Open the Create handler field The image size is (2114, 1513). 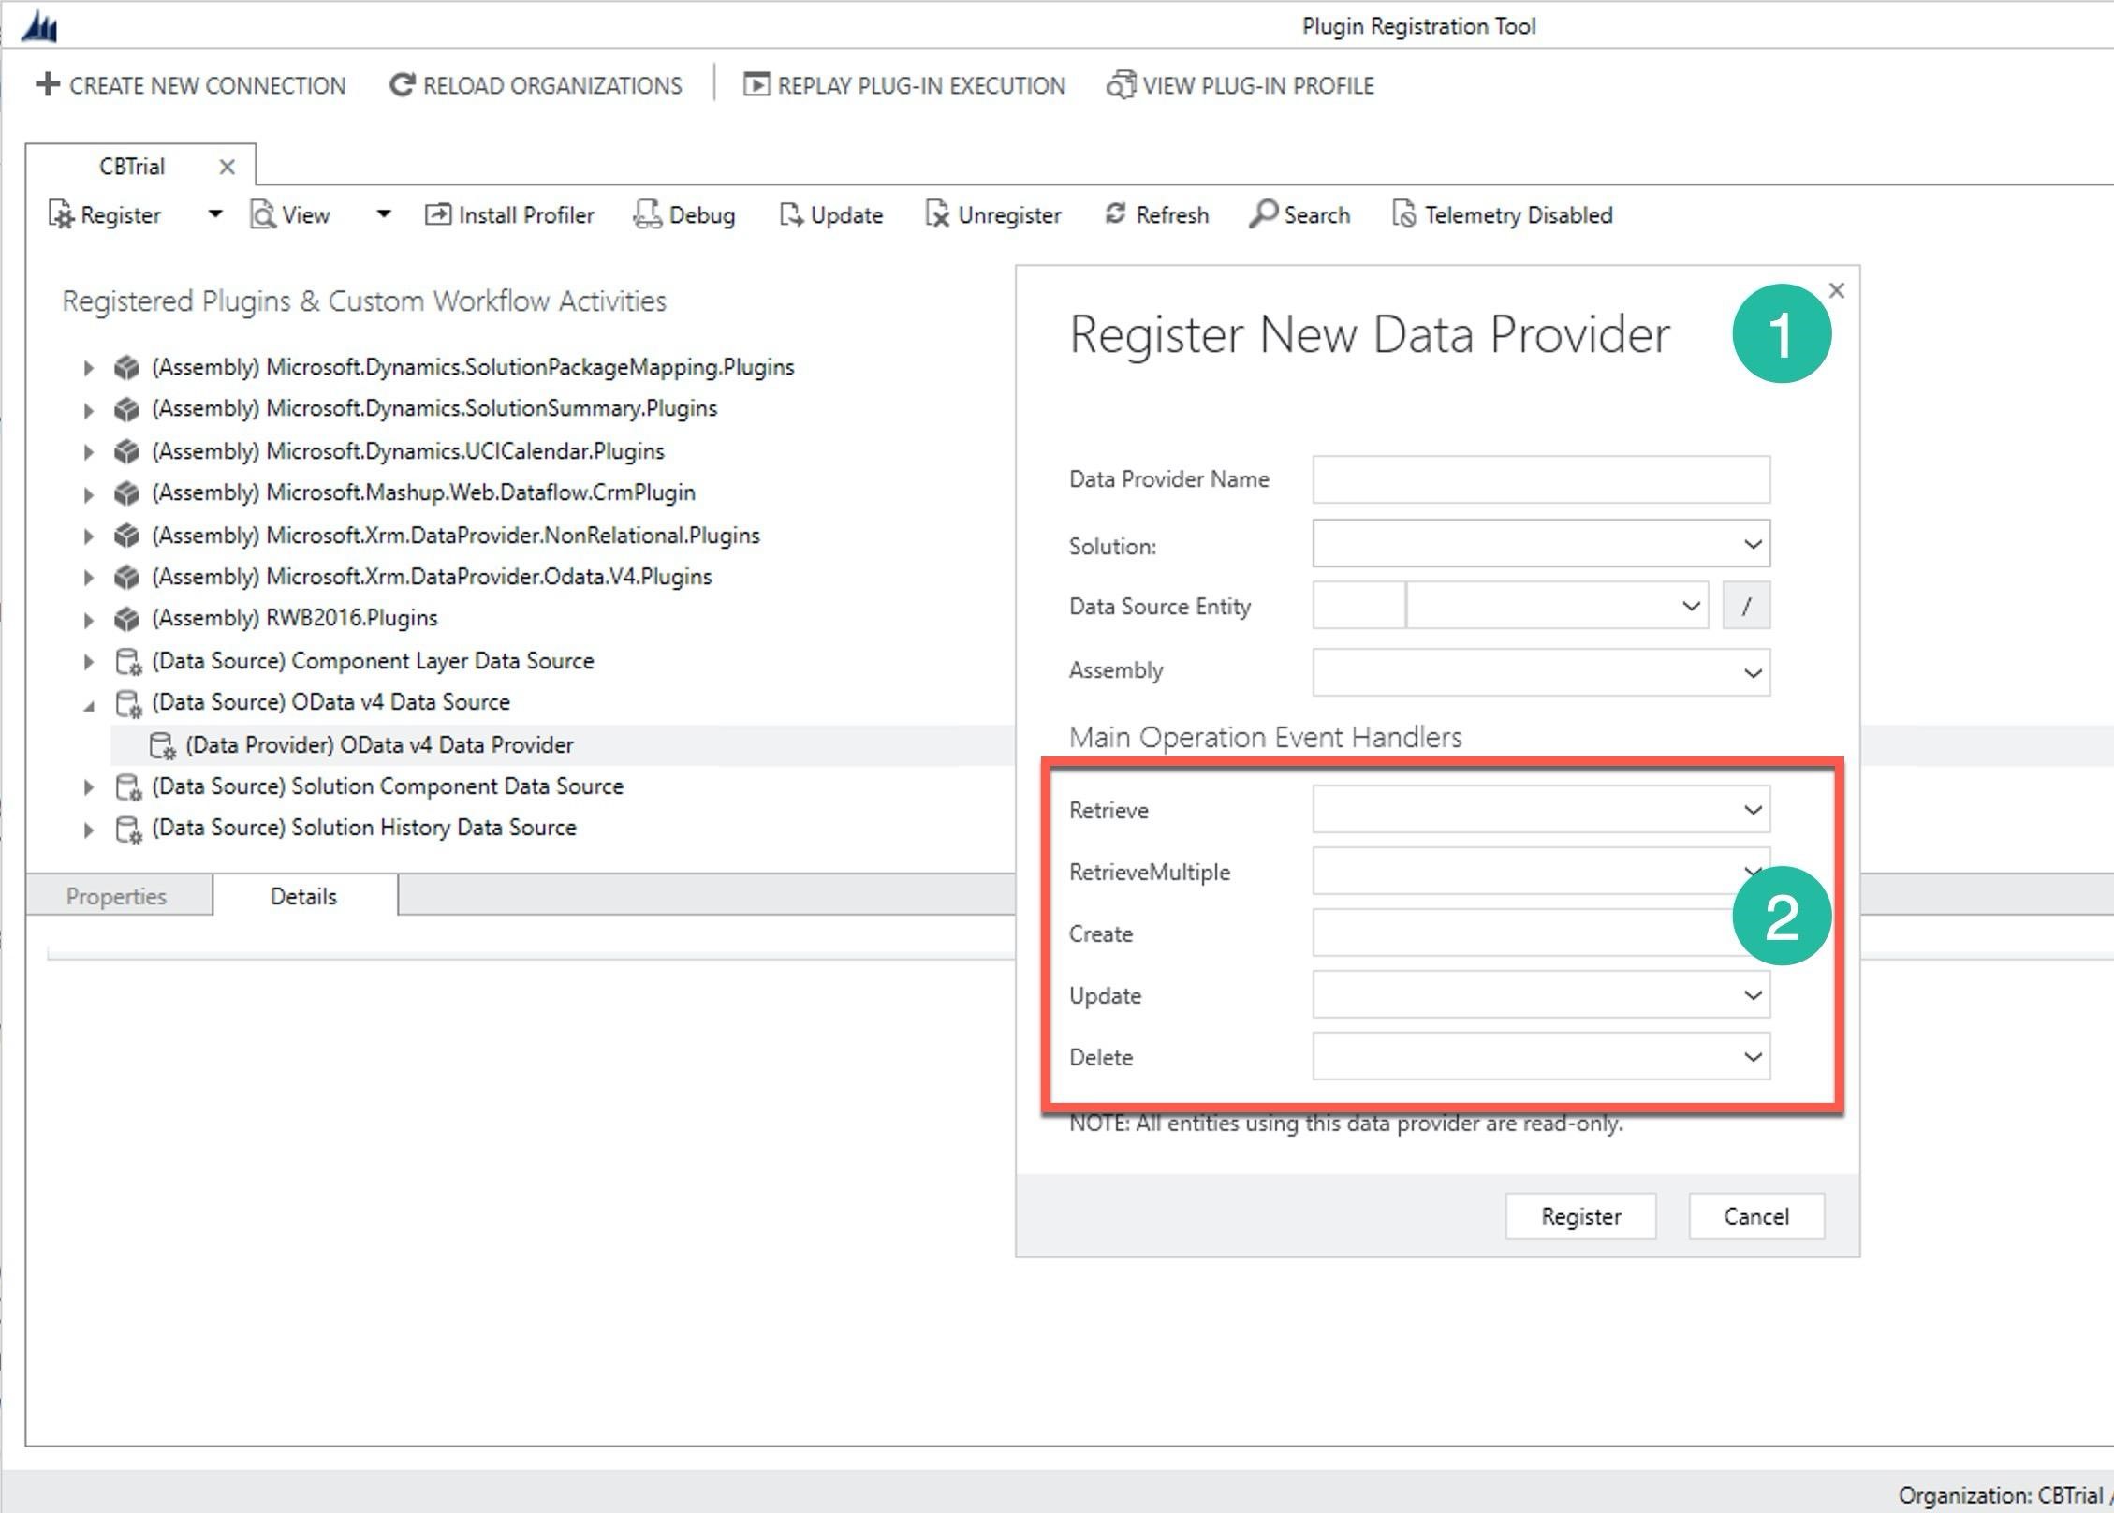(x=1541, y=933)
